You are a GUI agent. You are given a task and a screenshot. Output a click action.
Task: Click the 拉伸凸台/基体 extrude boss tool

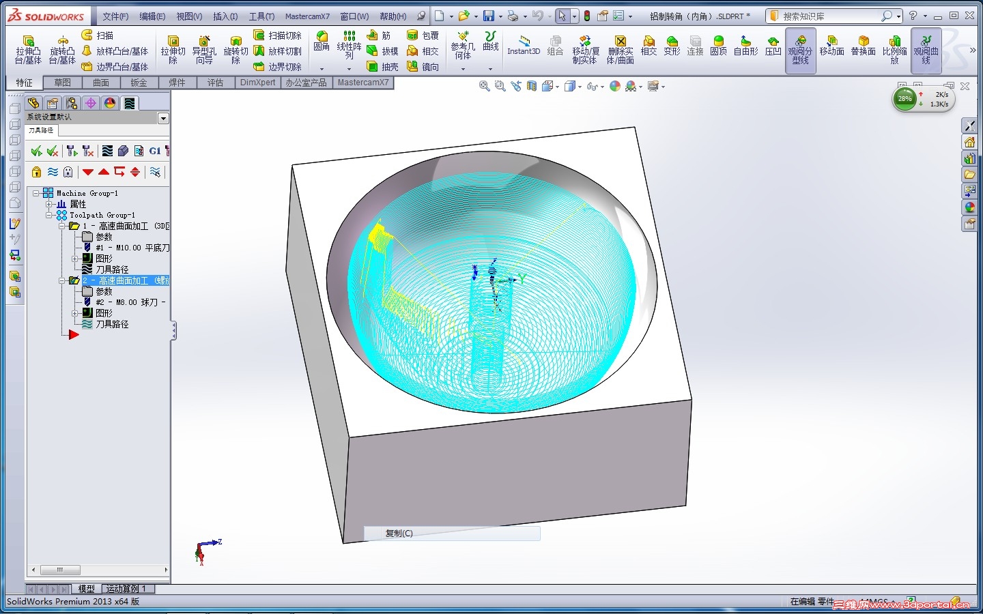click(x=28, y=50)
